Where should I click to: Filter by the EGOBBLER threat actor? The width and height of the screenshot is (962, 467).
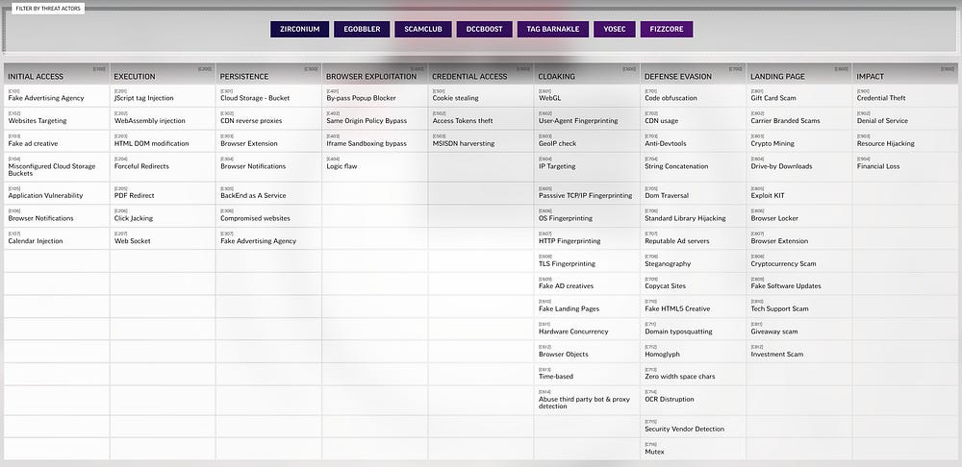point(362,29)
